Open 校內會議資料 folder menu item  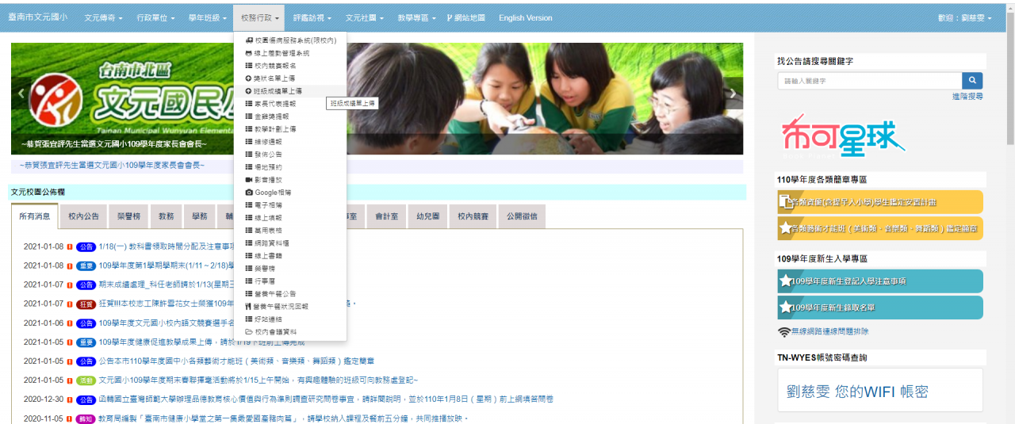point(274,331)
